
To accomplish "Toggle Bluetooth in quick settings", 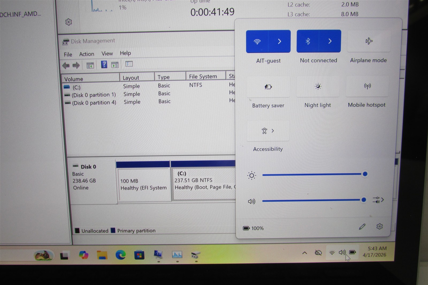I will click(308, 41).
